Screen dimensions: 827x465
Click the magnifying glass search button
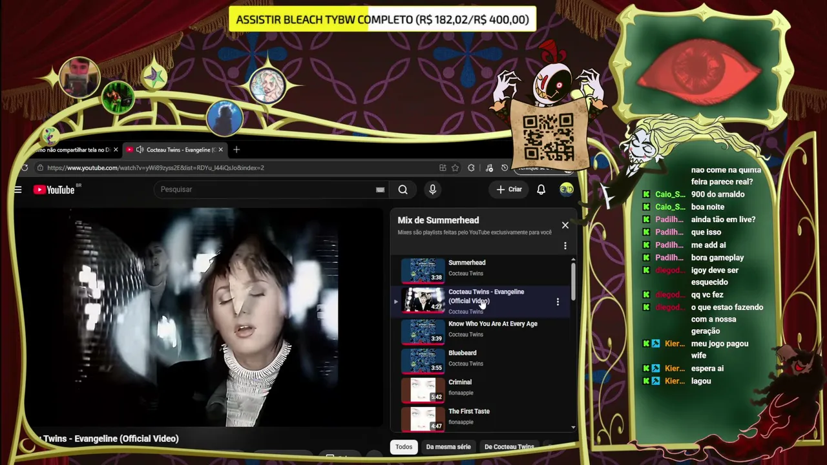403,189
